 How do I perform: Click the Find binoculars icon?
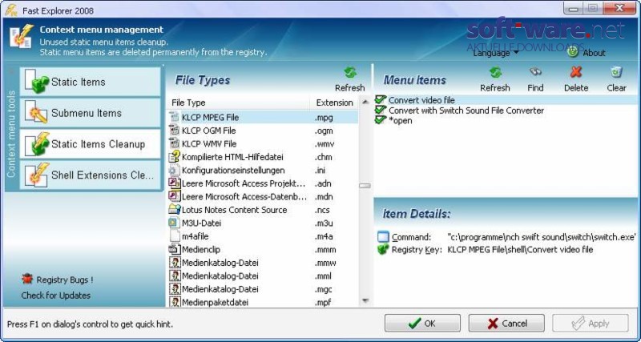(x=535, y=72)
